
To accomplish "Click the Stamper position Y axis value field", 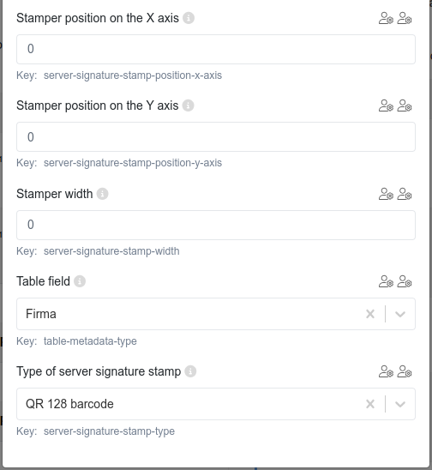I will coord(216,136).
